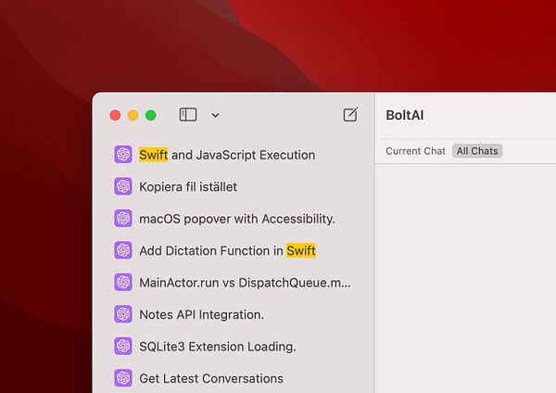Viewport: 556px width, 393px height.
Task: Click icon beside Swift and JavaScript Execution
Action: tap(123, 154)
